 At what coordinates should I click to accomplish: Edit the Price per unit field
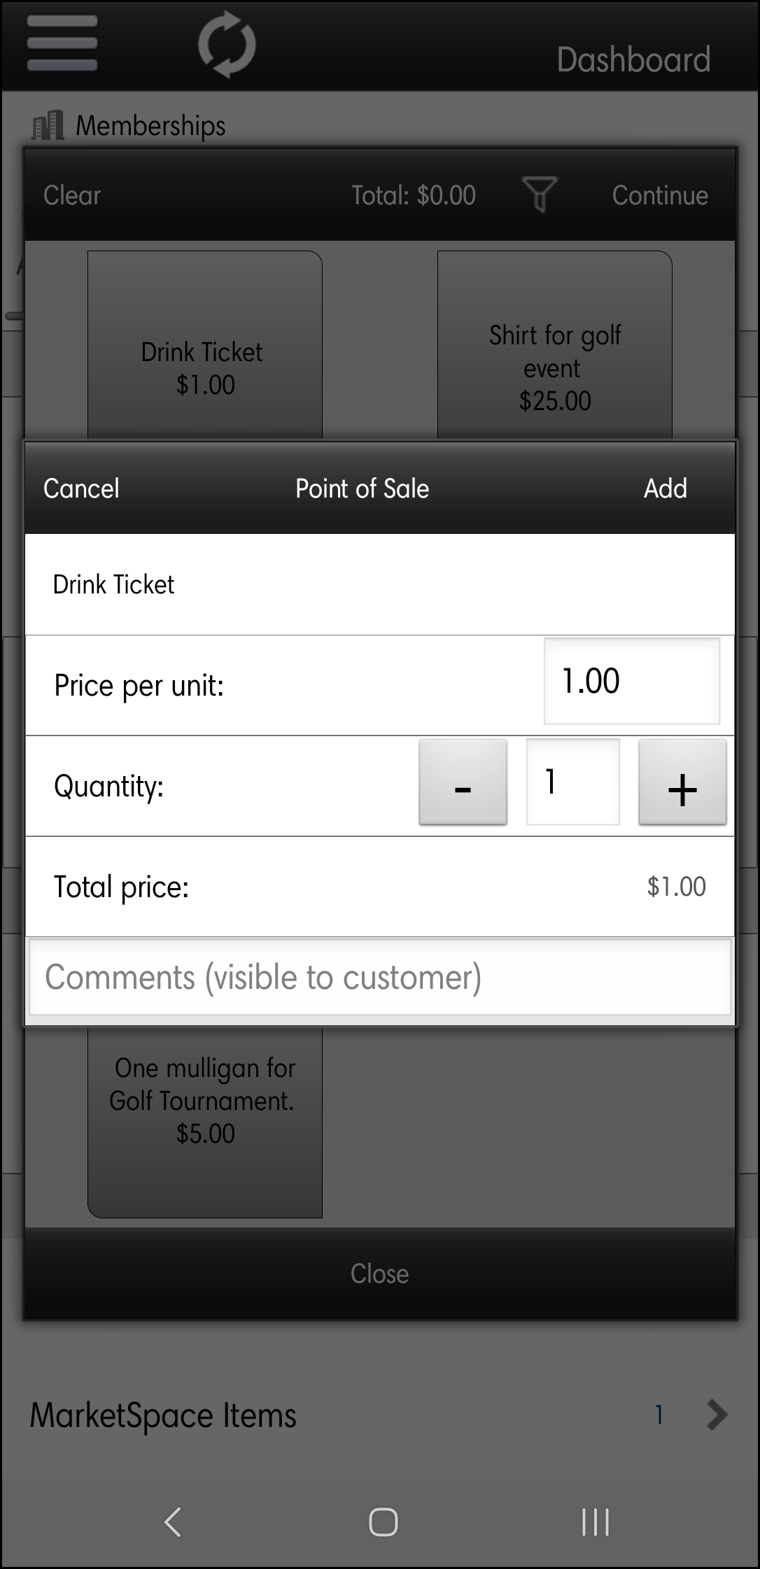631,681
